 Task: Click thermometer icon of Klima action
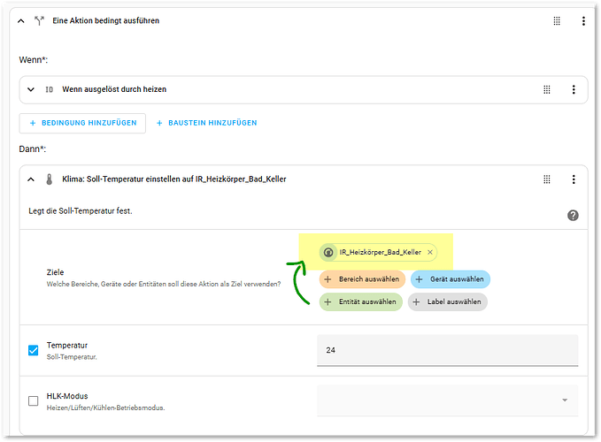(50, 179)
